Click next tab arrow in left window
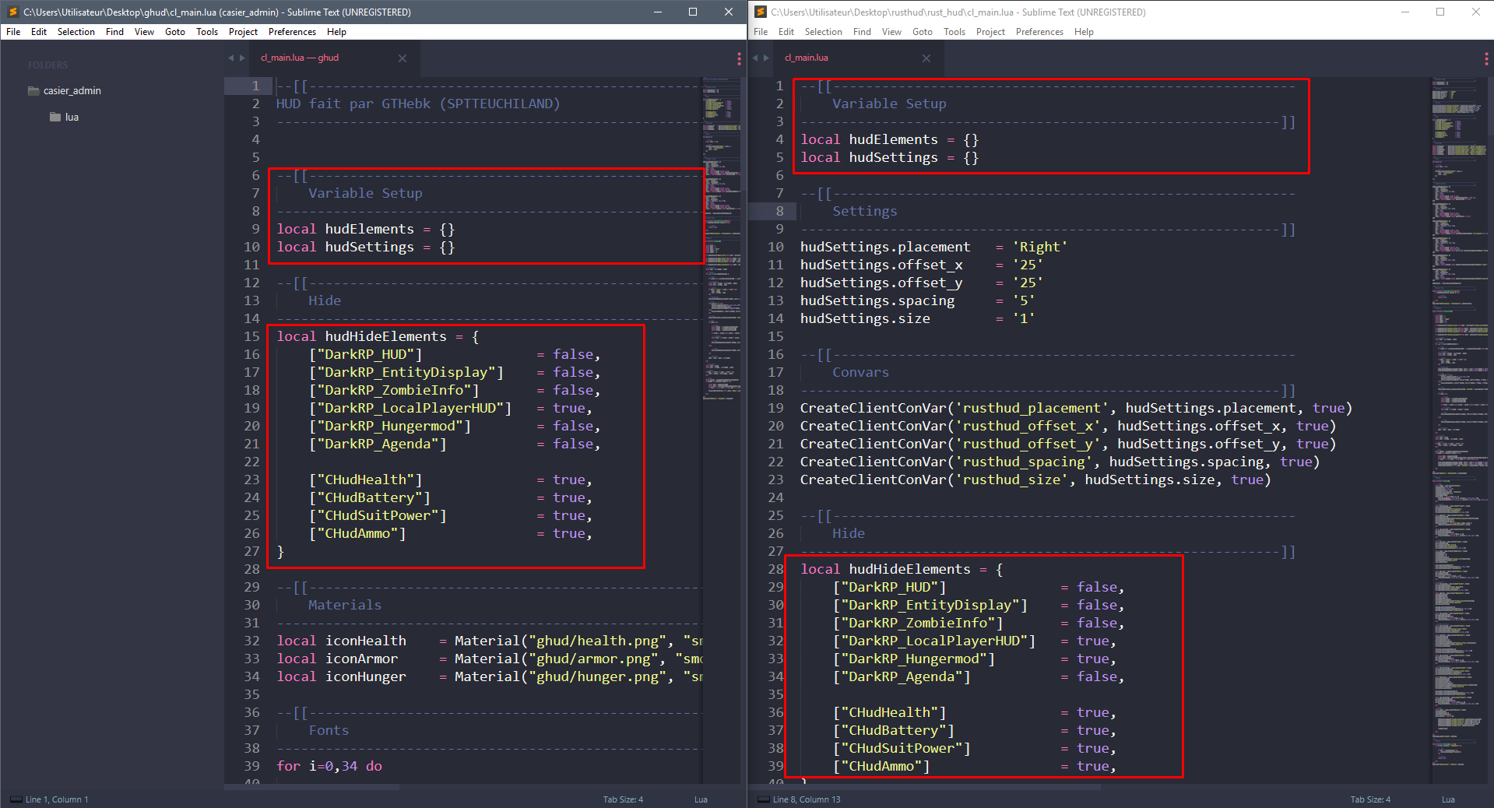The height and width of the screenshot is (808, 1494). 242,58
